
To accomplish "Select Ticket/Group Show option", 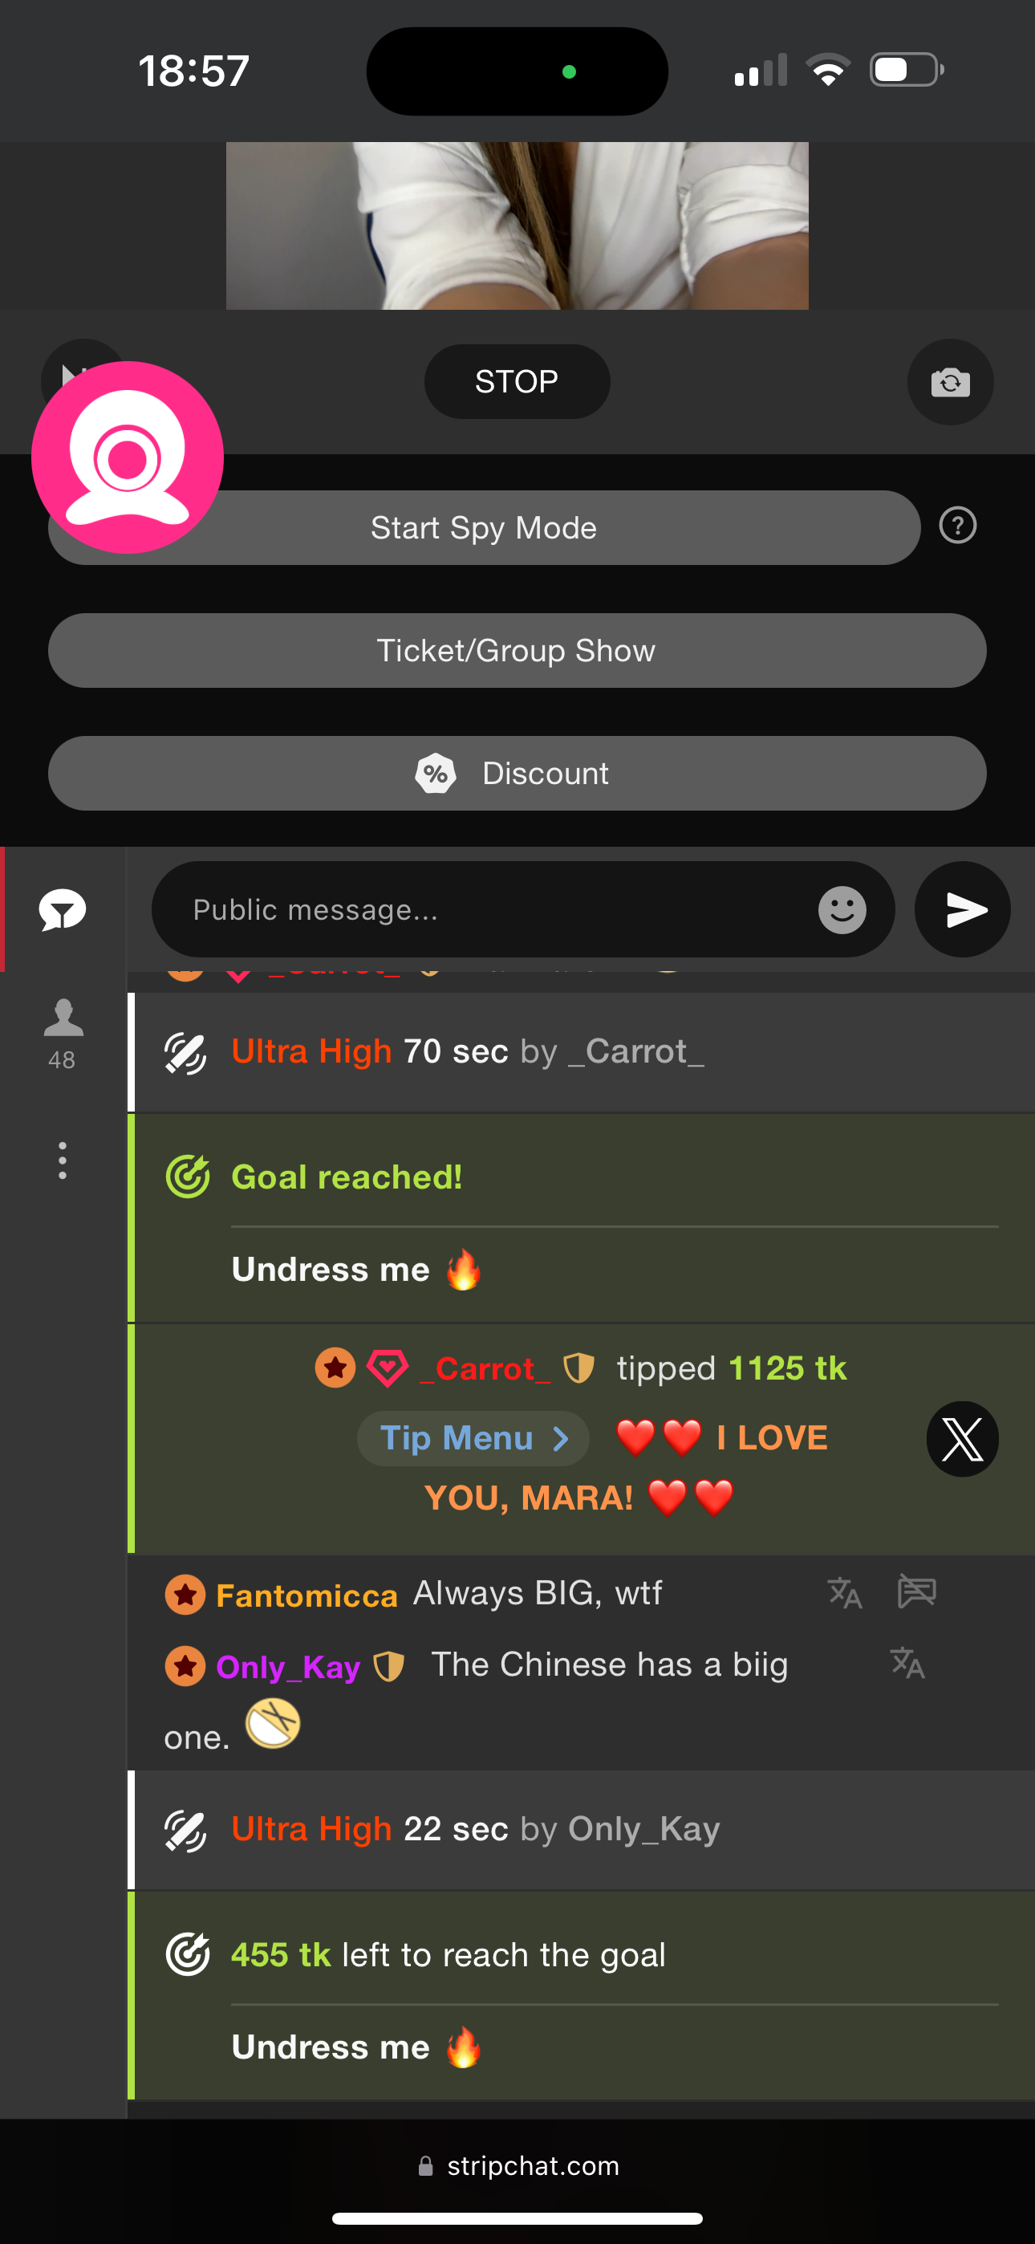I will [517, 651].
